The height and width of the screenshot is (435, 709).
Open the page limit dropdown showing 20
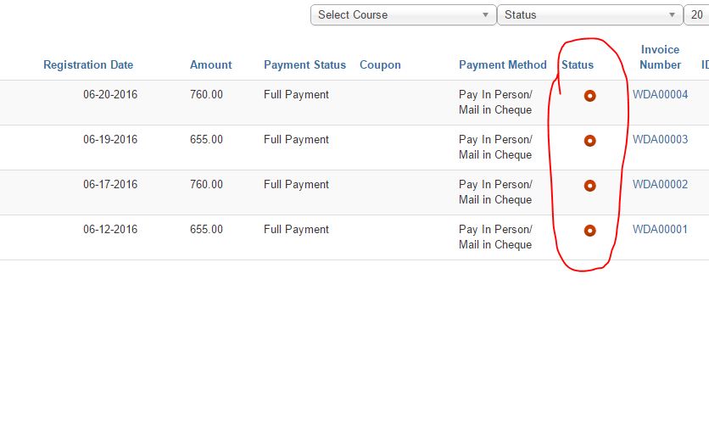[696, 14]
